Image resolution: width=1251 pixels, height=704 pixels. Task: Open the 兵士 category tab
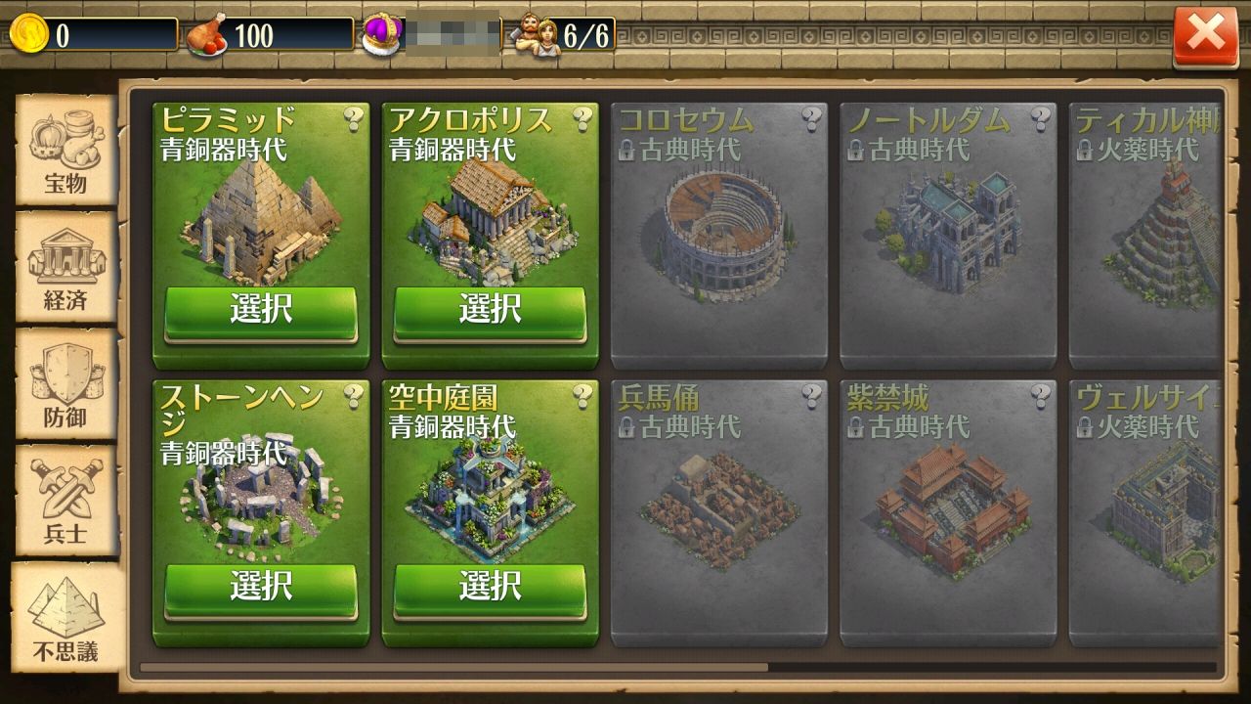pyautogui.click(x=65, y=500)
